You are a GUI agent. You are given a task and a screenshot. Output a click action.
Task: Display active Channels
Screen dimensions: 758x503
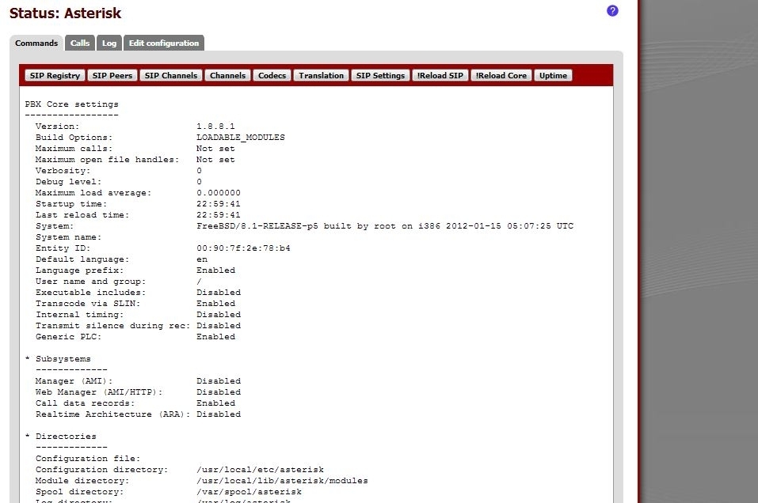coord(227,75)
